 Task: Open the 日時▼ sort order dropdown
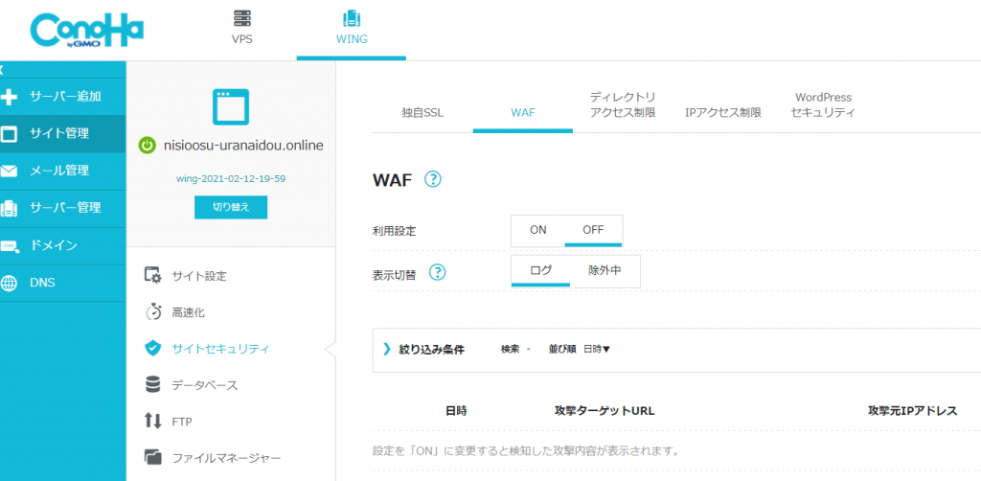[x=597, y=350]
